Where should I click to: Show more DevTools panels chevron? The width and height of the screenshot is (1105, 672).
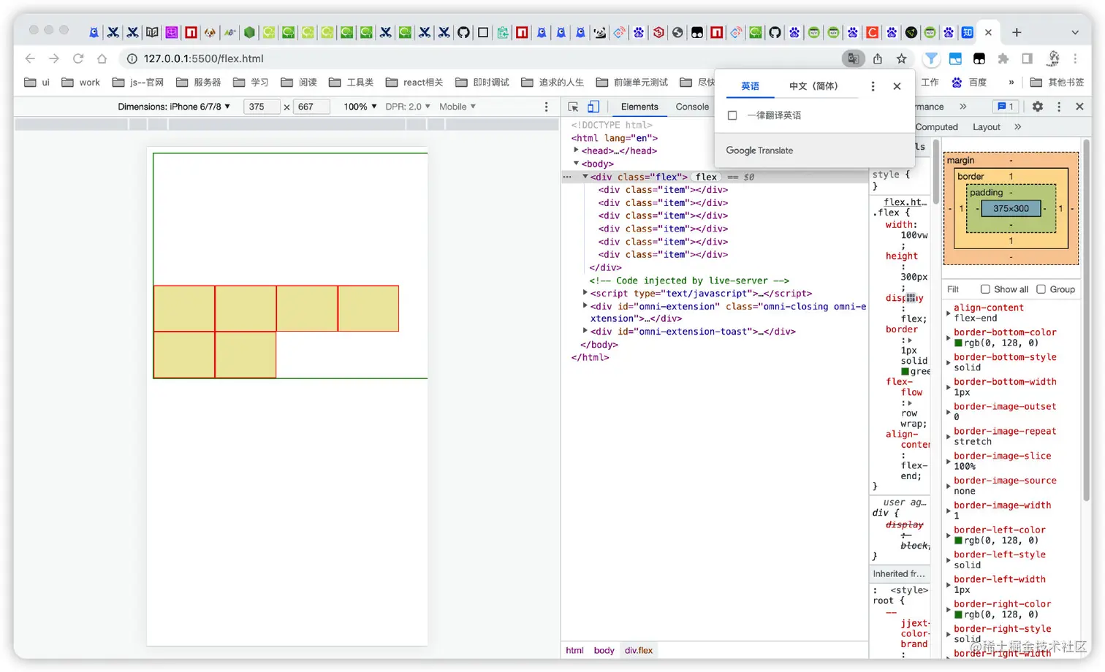point(963,107)
